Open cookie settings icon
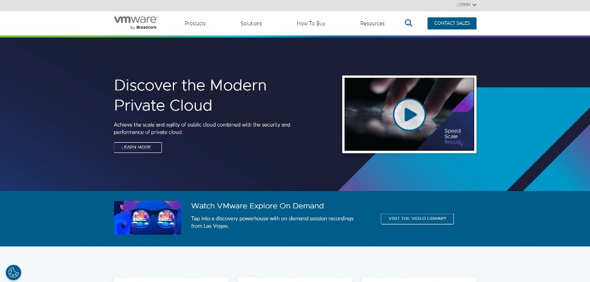590x282 pixels. [14, 272]
